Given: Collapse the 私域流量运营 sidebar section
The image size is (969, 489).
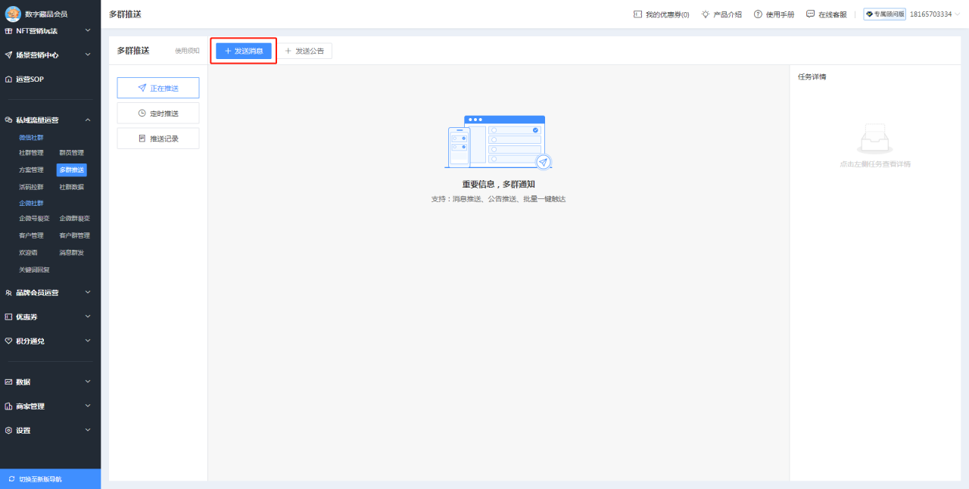Looking at the screenshot, I should pos(45,120).
